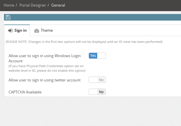Turn on the CAPTCHA Available switch
181x126 pixels.
(x=97, y=92)
